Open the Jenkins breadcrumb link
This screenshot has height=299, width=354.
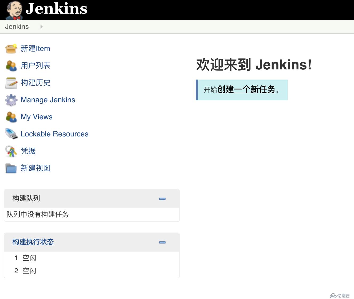[17, 27]
